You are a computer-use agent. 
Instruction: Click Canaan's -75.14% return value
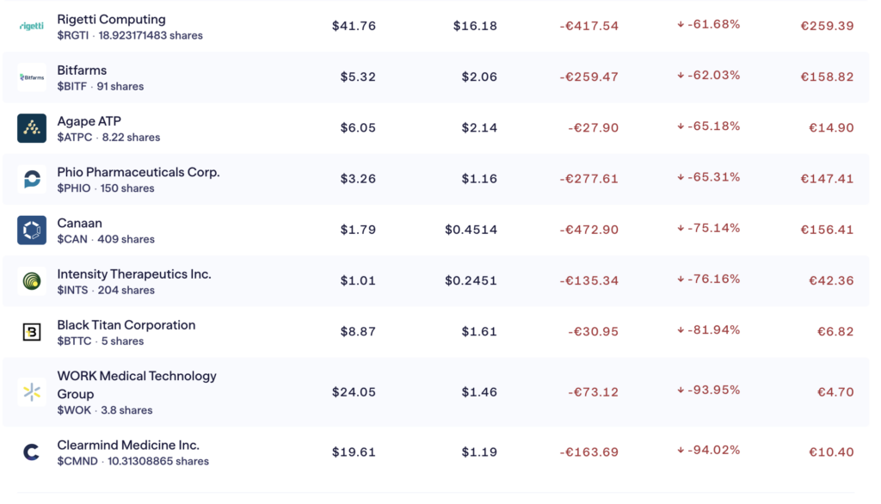[x=713, y=228]
